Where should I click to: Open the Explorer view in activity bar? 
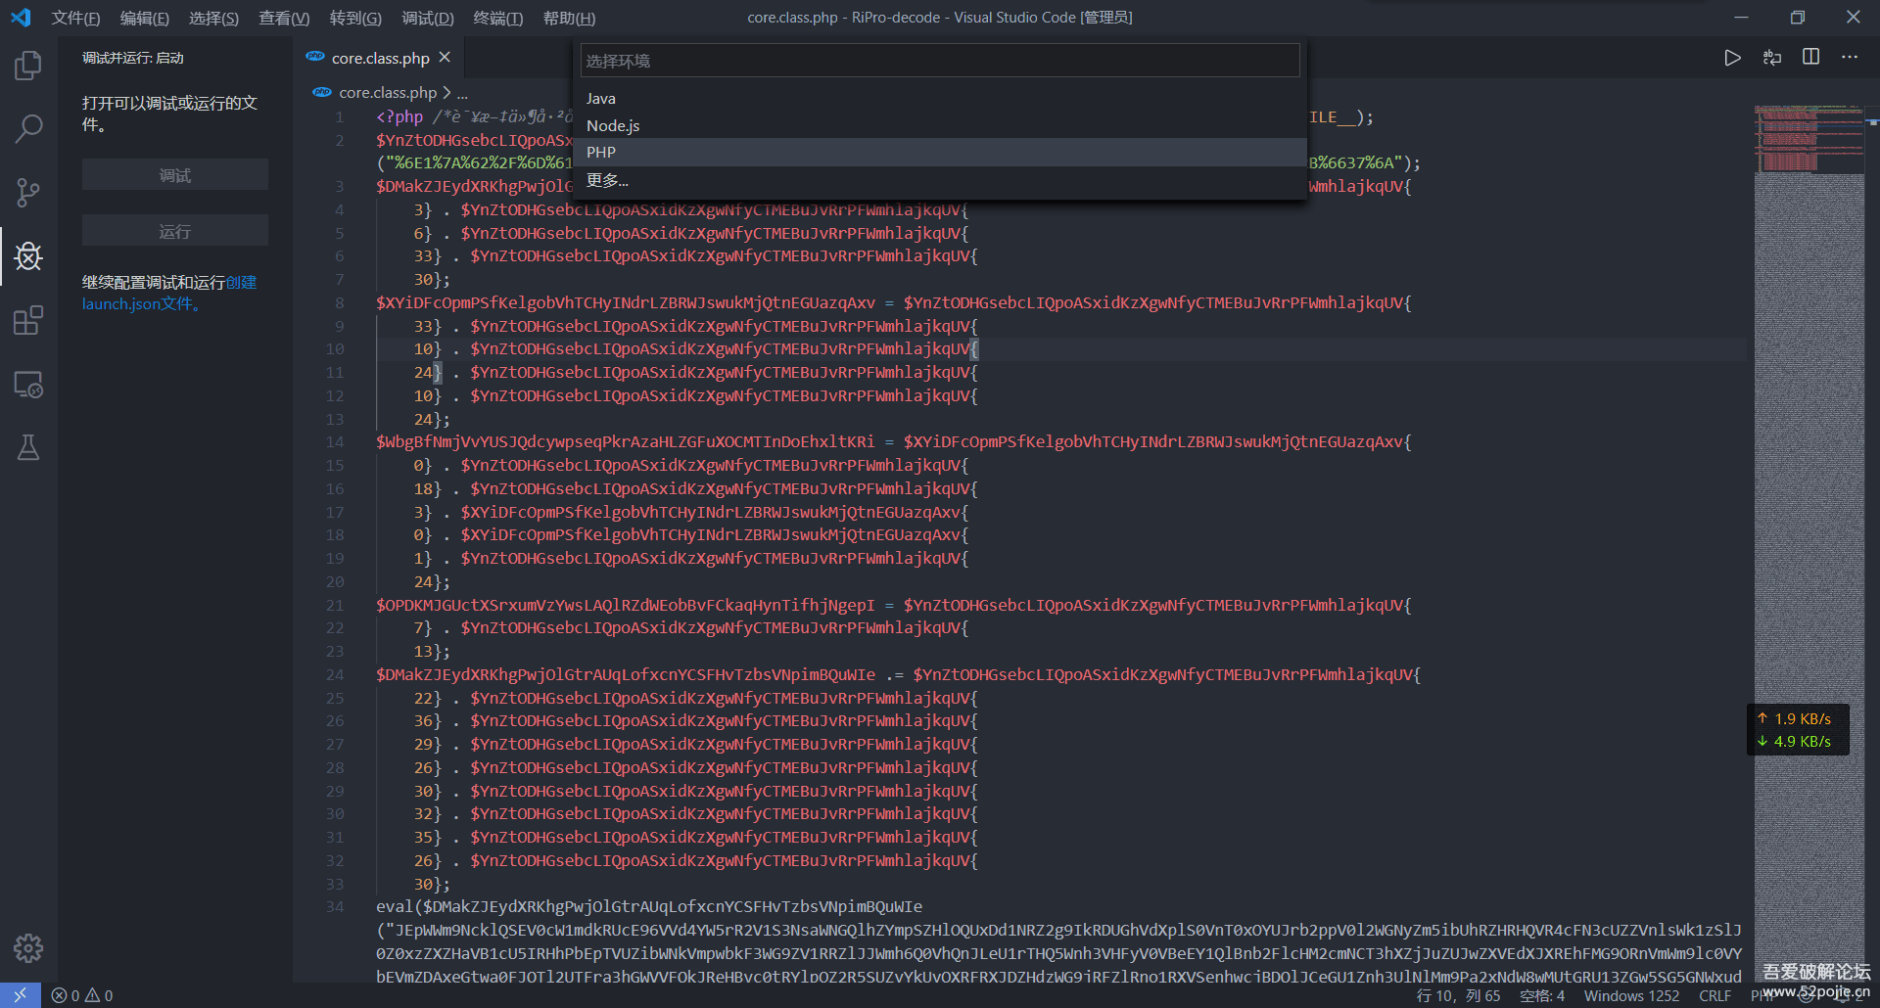pos(28,66)
